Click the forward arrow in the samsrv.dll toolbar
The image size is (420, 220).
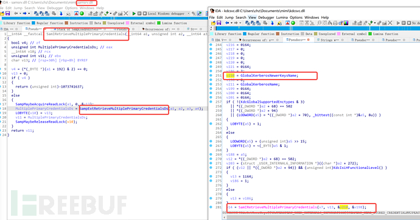[x=24, y=13]
